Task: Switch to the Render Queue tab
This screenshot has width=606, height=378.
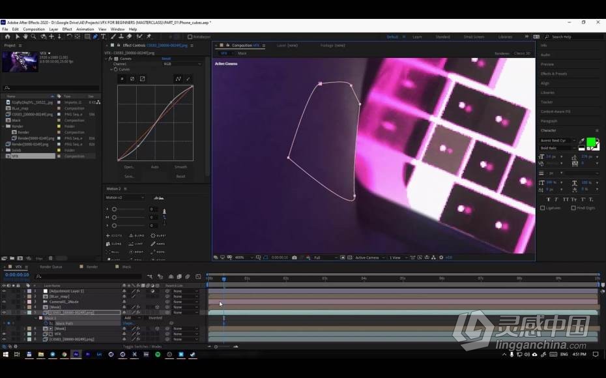Action: (51, 267)
